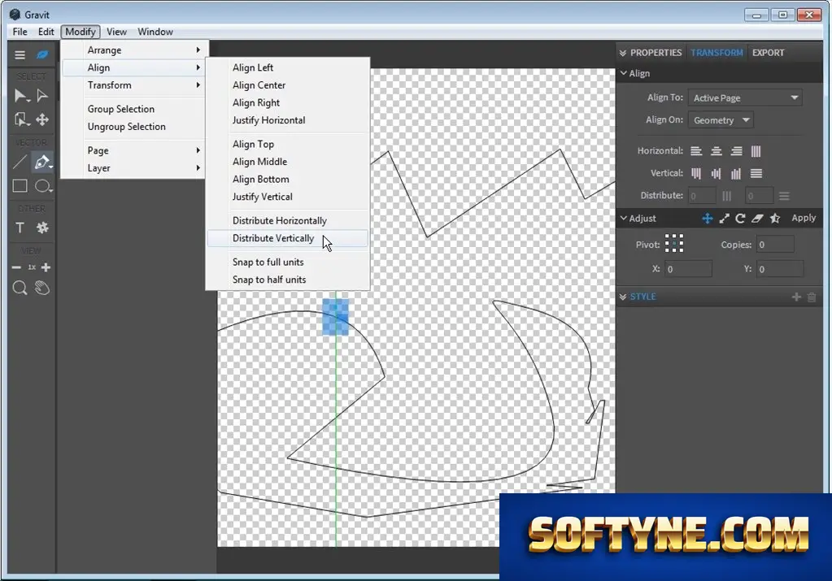The image size is (832, 581).
Task: Open the Align To dropdown
Action: [745, 98]
